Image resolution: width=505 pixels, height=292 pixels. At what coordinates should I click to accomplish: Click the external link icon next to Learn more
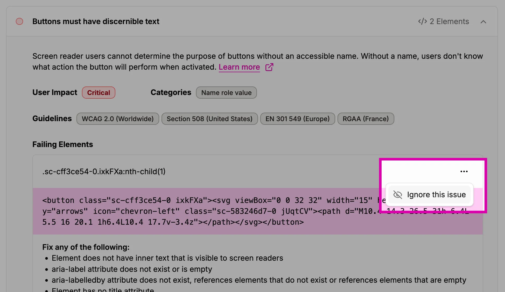coord(269,67)
